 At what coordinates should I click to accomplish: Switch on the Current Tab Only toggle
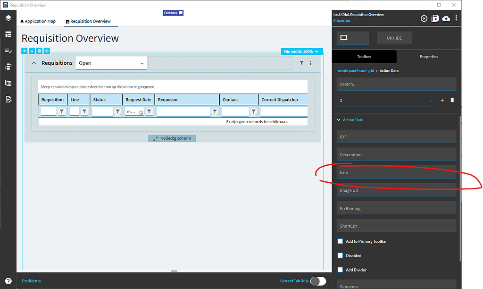(x=318, y=281)
